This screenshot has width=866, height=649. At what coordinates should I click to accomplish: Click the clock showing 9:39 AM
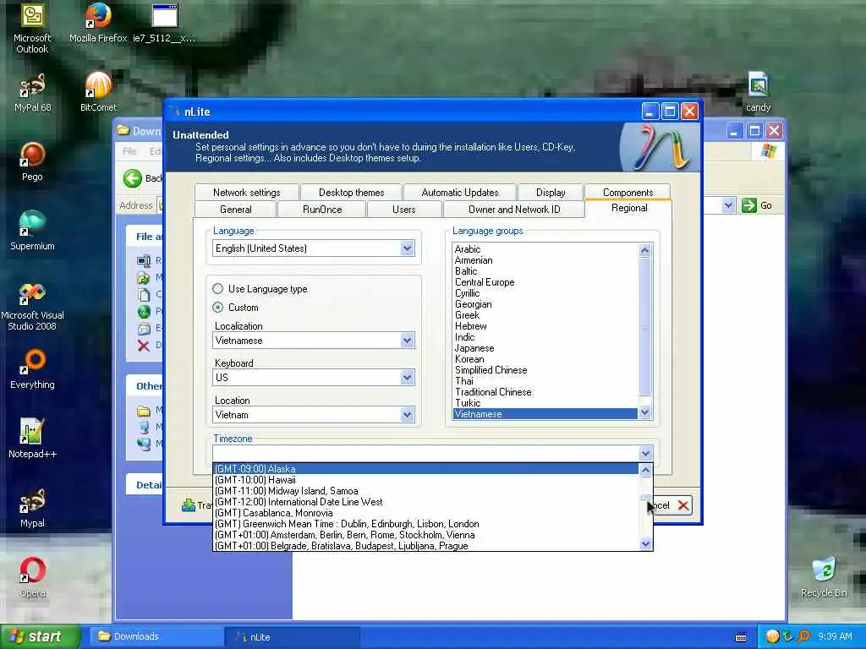click(835, 636)
